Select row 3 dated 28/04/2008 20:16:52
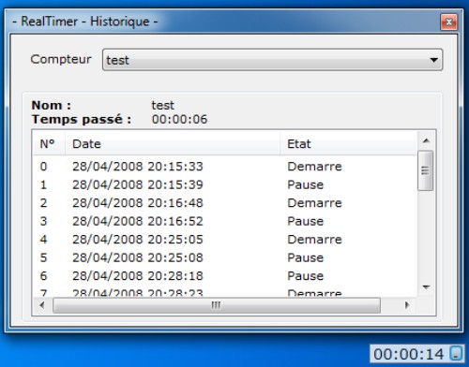This screenshot has width=469, height=367. coord(225,221)
